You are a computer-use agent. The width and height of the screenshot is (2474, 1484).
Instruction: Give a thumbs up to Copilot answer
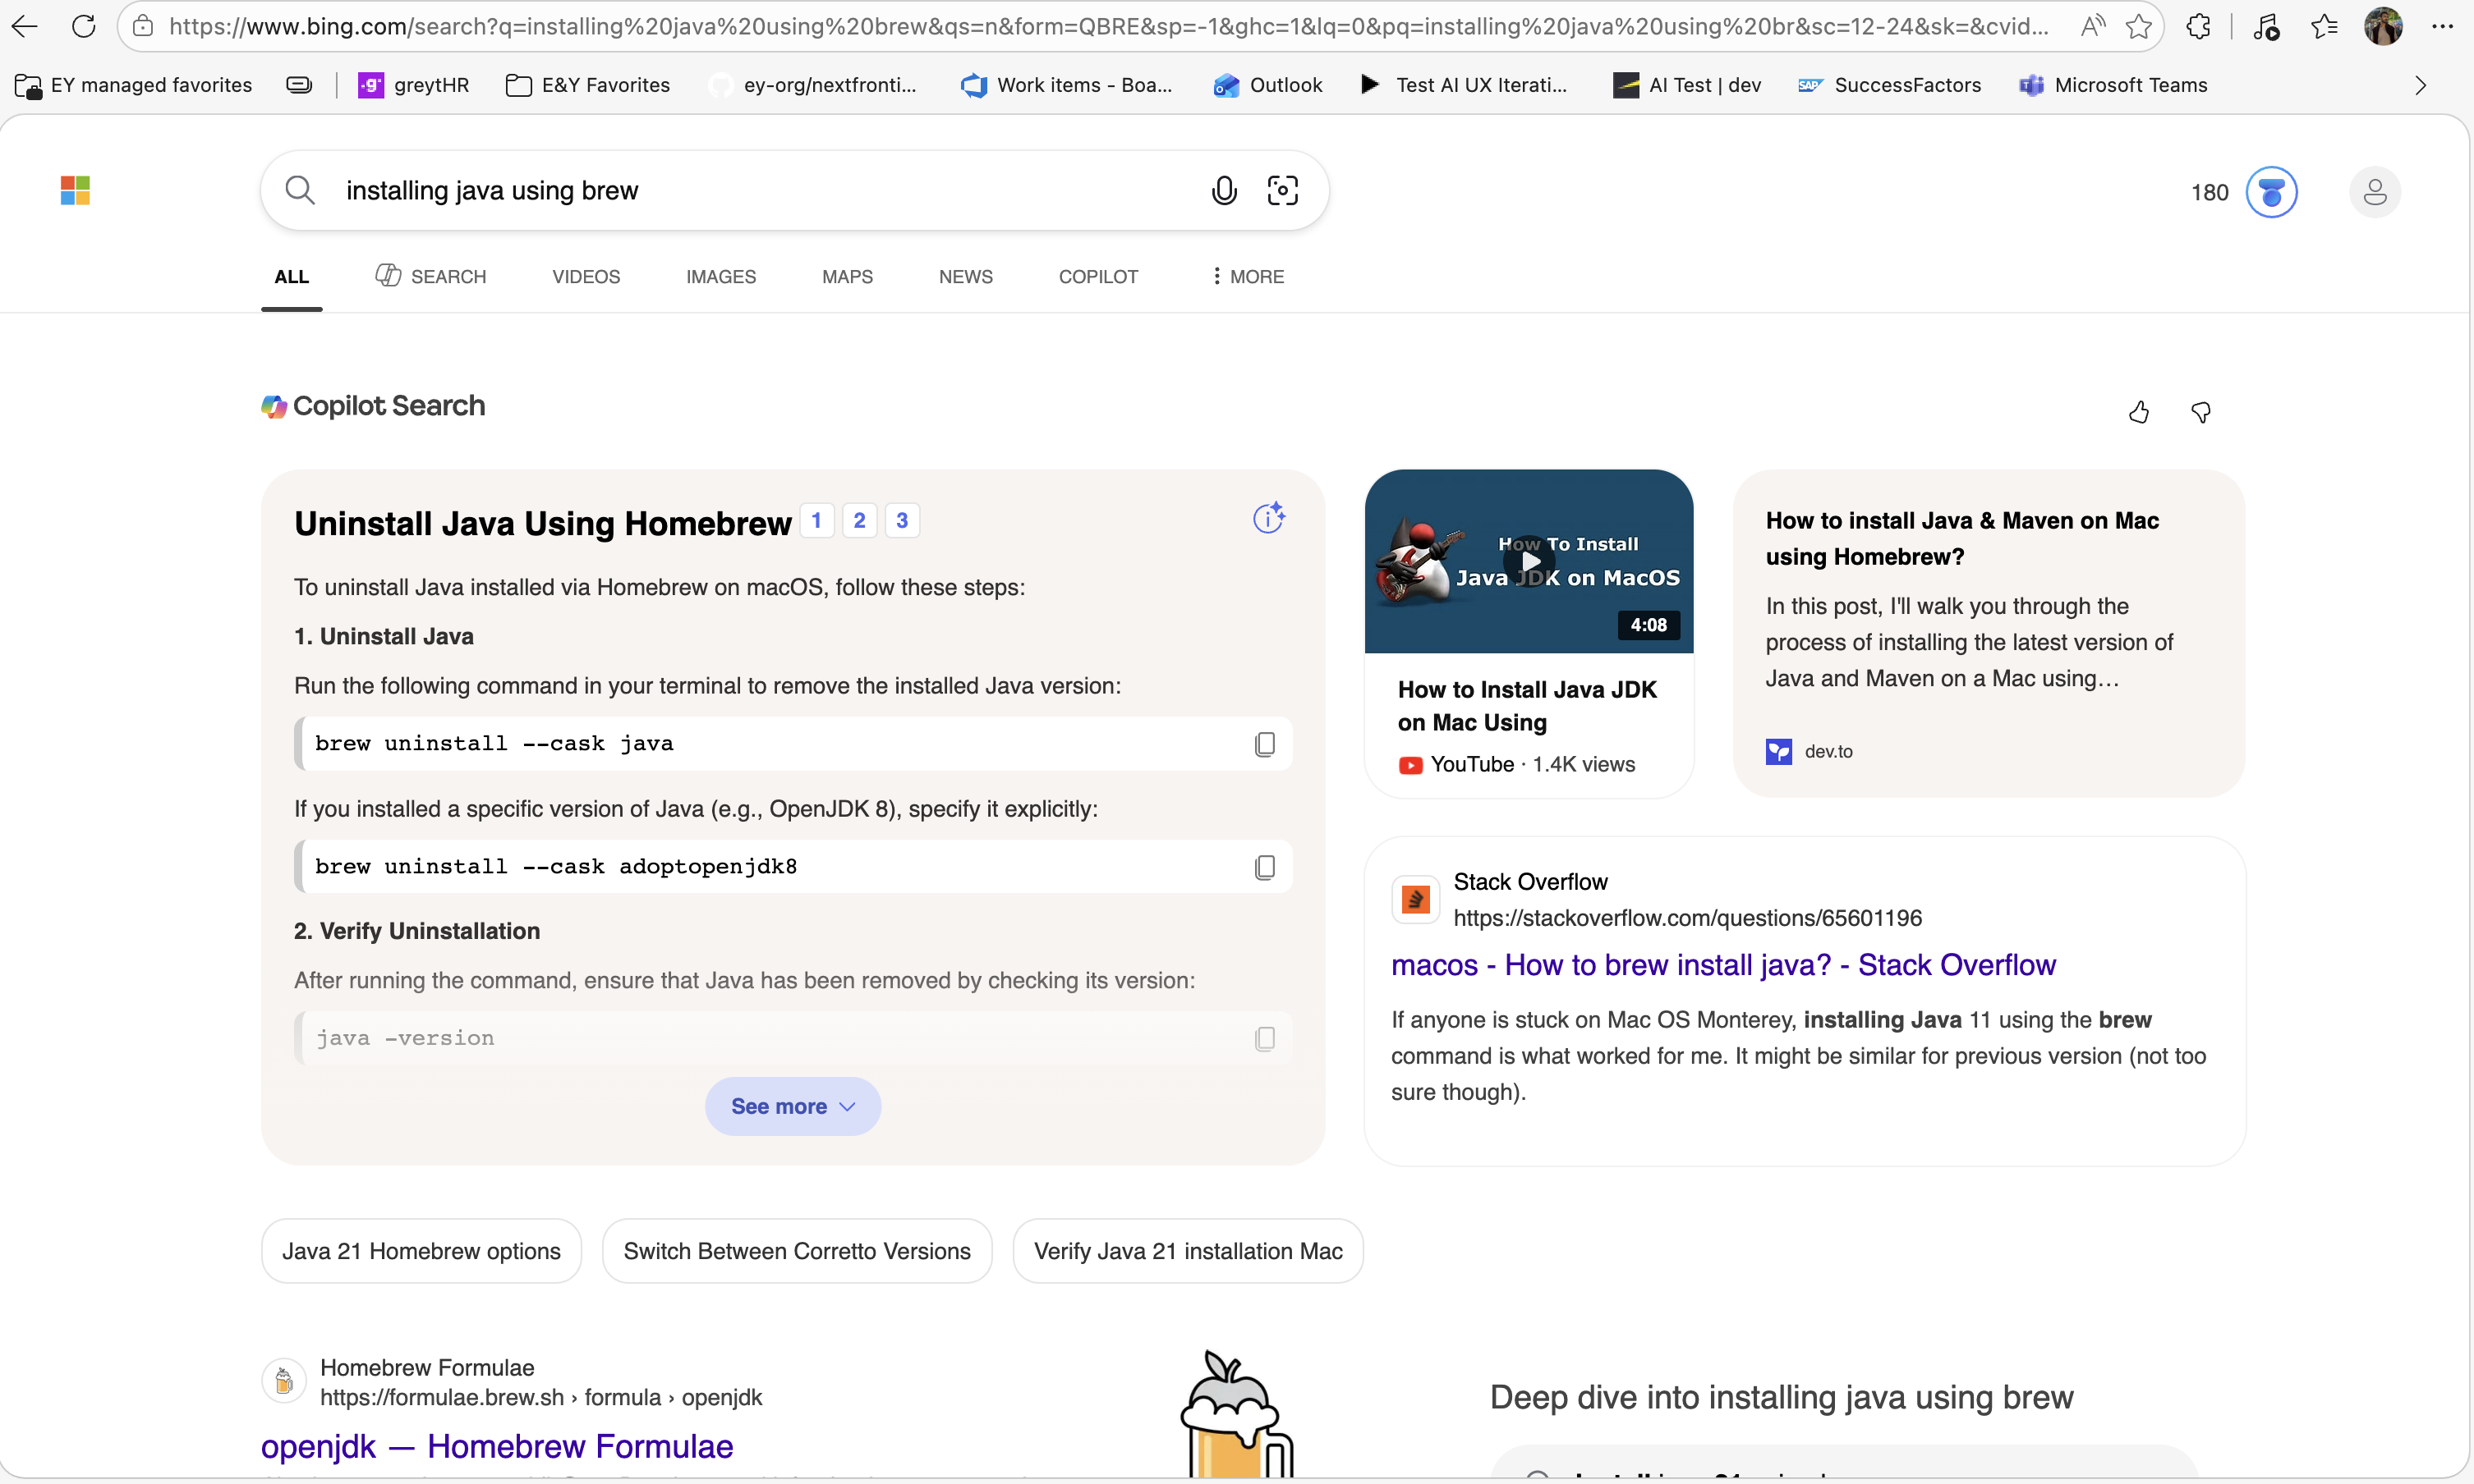pos(2139,412)
